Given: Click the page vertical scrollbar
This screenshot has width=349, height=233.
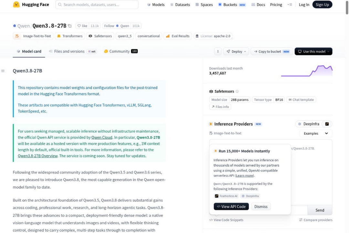Looking at the screenshot, I should (x=347, y=8).
